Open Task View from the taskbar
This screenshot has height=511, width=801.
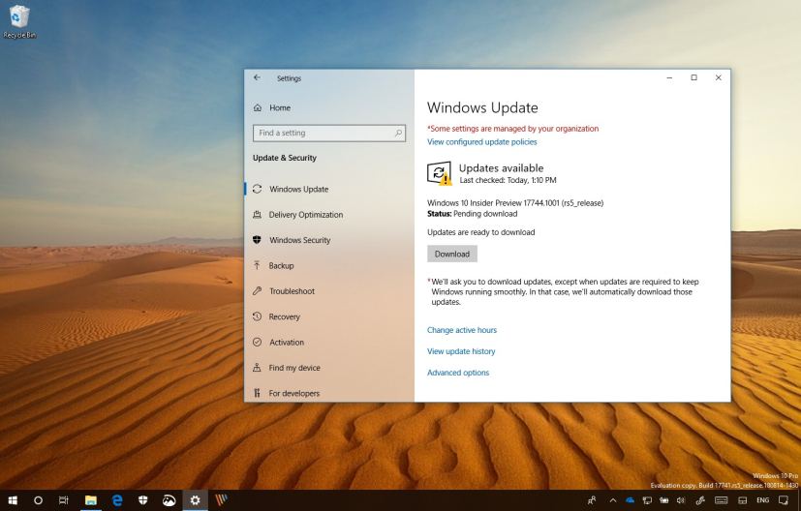63,500
